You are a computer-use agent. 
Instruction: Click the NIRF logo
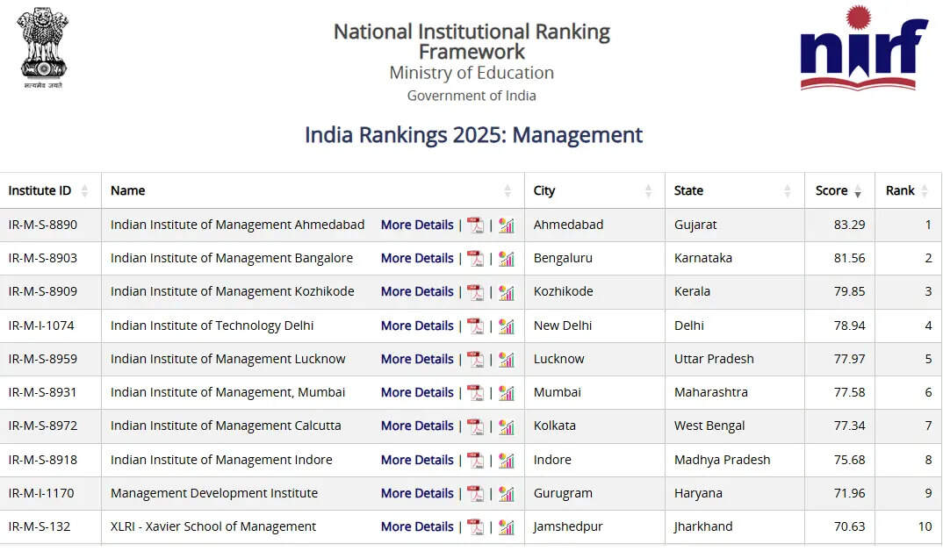[x=863, y=48]
